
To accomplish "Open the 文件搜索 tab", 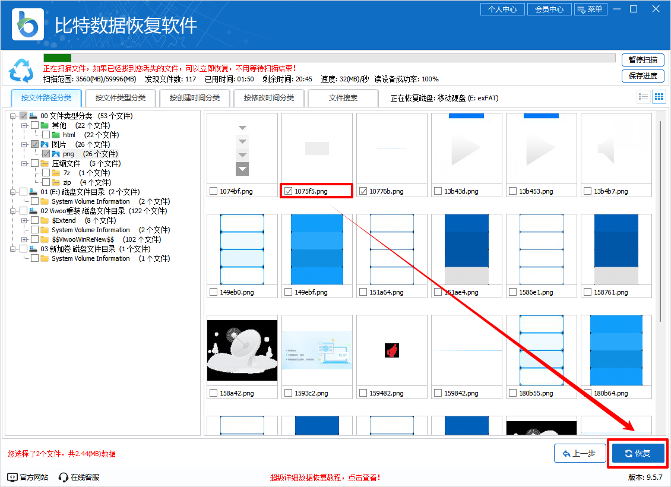I will coord(343,98).
